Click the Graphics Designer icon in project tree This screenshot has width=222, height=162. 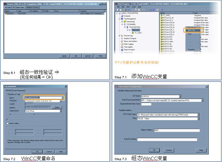coord(122,38)
